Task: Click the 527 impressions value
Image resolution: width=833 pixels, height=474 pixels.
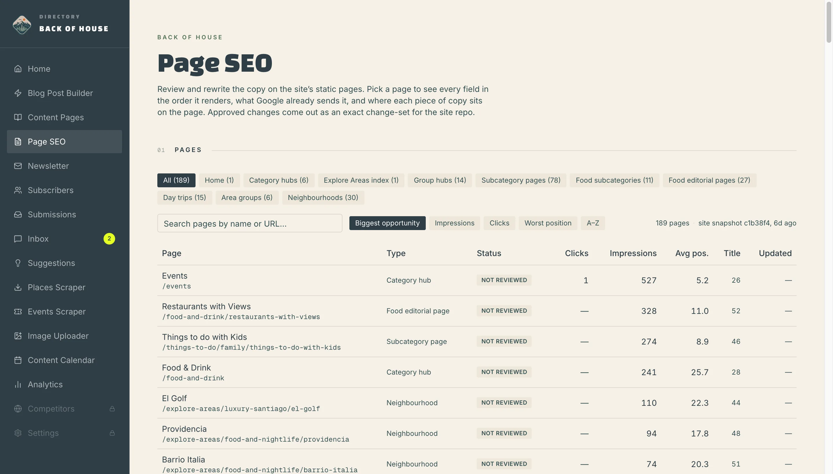Action: coord(649,281)
